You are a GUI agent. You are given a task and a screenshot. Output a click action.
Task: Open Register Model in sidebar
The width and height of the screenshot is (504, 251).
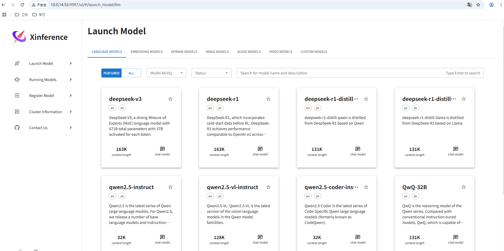[x=42, y=96]
